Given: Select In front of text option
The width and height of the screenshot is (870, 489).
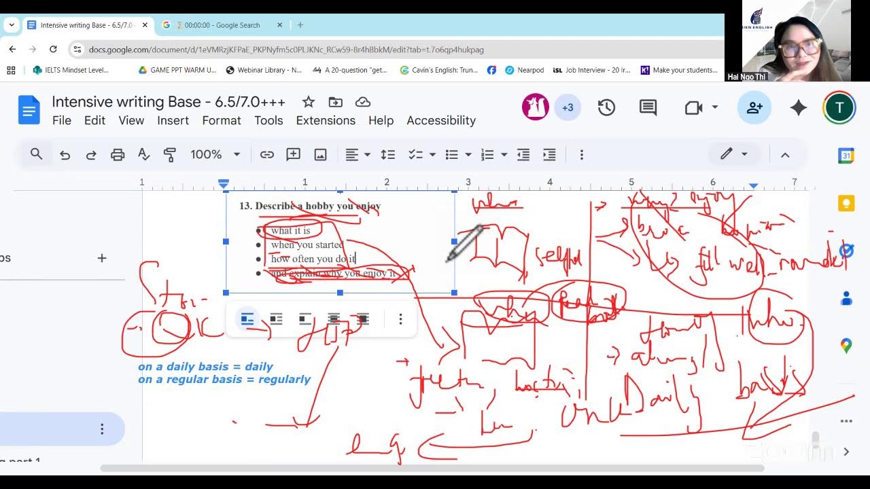Looking at the screenshot, I should [363, 319].
